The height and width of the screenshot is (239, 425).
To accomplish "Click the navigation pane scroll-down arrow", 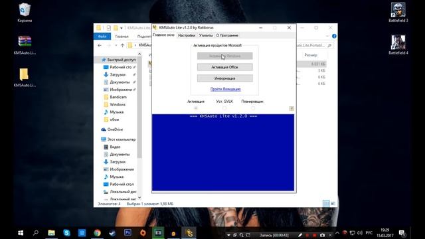I will [139, 198].
